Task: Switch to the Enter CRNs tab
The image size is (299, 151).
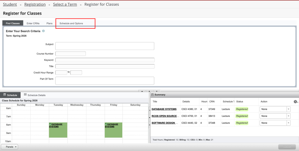Action: 33,23
